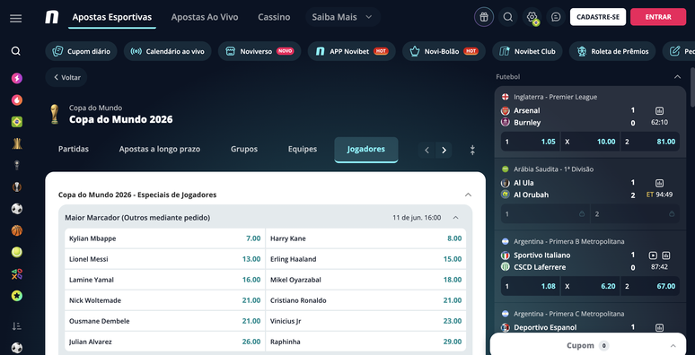Open stats icon for Arsenal match
The image size is (695, 355).
pos(659,110)
